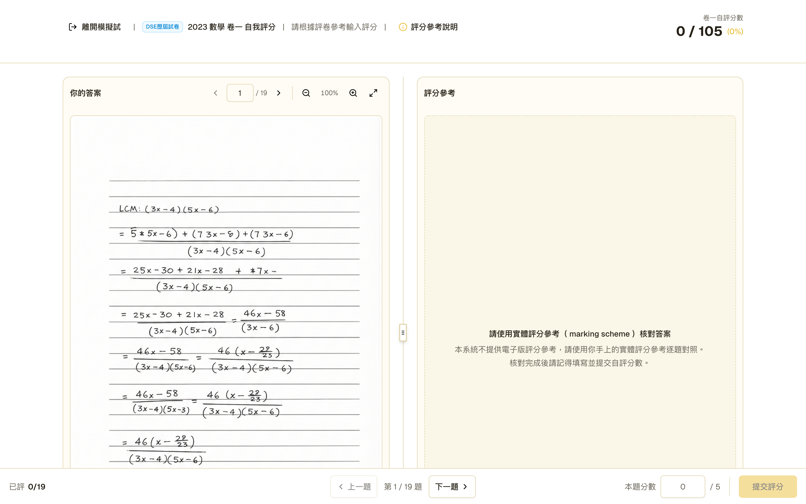Image resolution: width=806 pixels, height=504 pixels.
Task: Click the exit icon beside 離開模擬試
Action: coord(72,27)
